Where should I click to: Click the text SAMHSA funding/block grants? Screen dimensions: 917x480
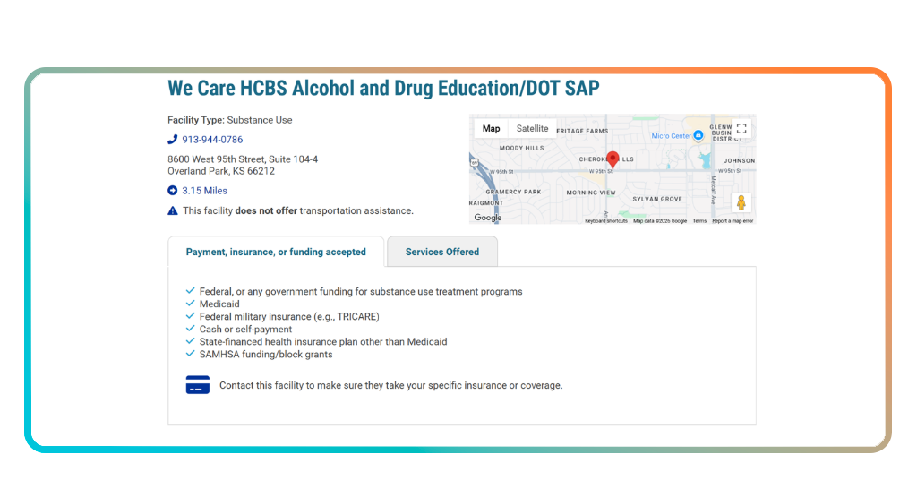point(266,355)
